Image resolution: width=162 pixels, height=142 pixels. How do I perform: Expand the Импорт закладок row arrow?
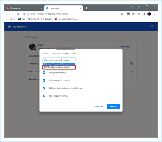click(131, 79)
